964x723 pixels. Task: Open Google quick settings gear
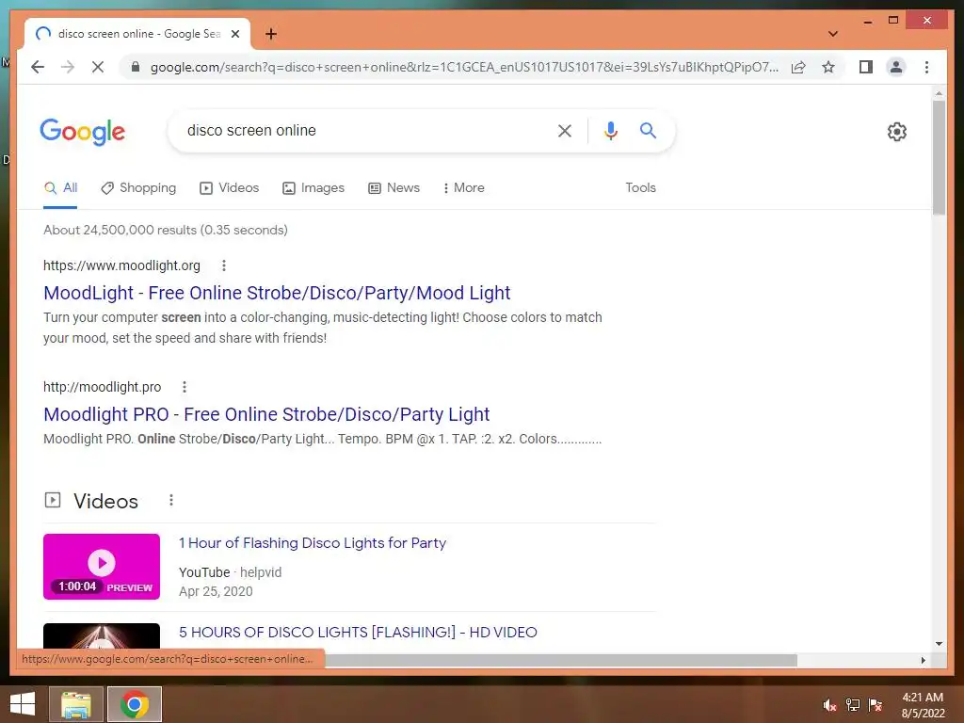[896, 132]
